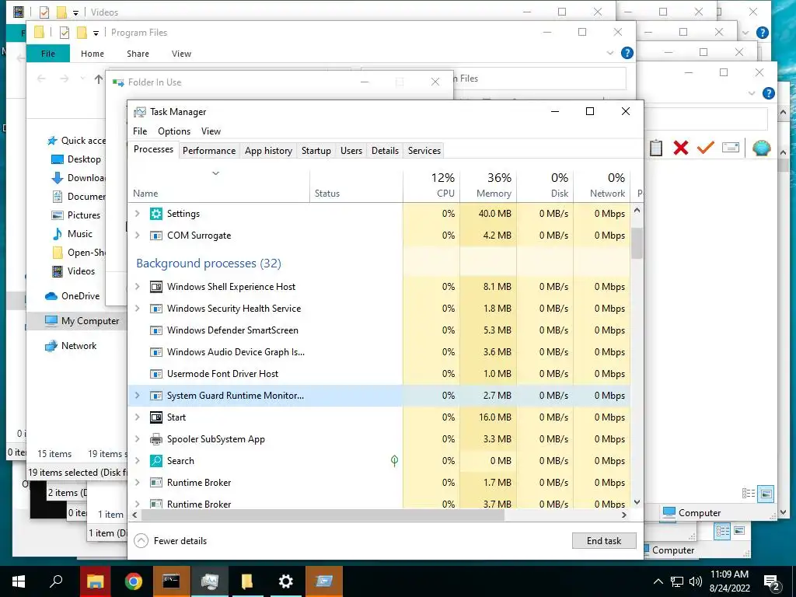The image size is (796, 597).
Task: Click the rename box icon in the rear window
Action: tap(731, 148)
